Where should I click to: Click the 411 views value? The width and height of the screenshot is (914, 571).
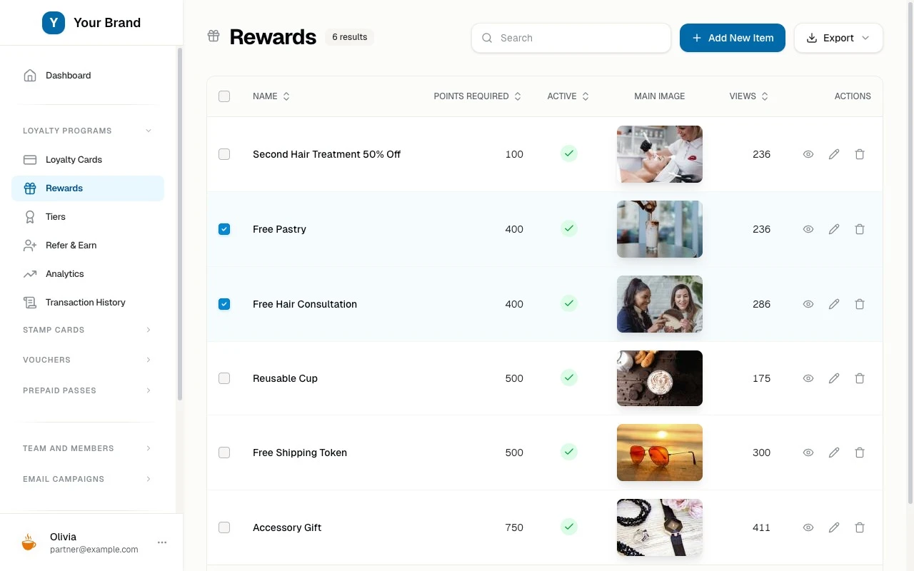tap(761, 527)
